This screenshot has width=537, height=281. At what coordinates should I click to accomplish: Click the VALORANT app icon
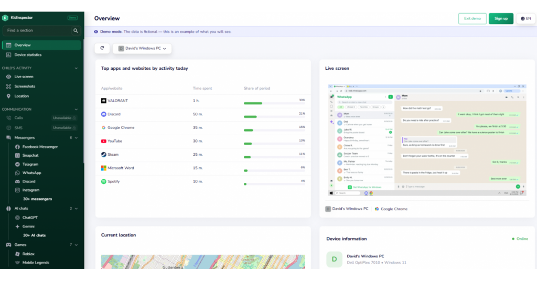tap(103, 101)
